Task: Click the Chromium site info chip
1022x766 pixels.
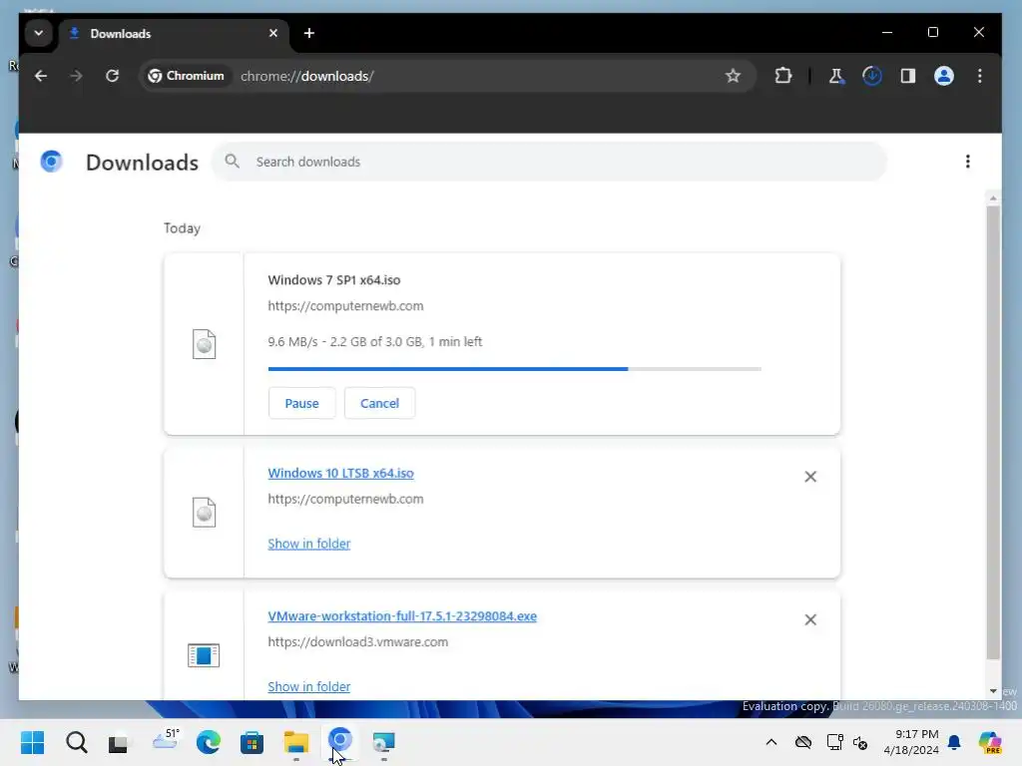Action: [187, 76]
